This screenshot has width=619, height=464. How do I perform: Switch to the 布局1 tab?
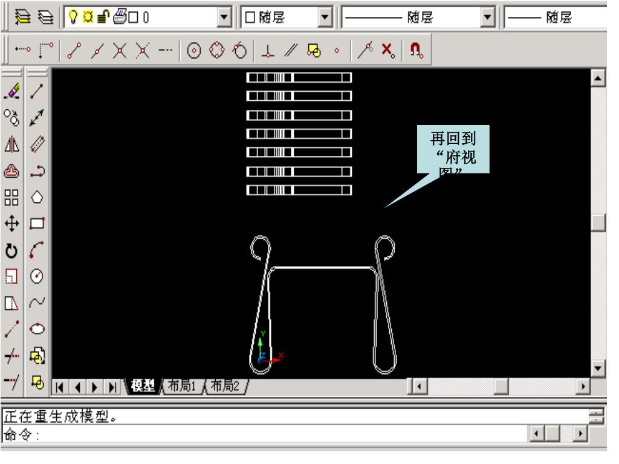coord(181,386)
